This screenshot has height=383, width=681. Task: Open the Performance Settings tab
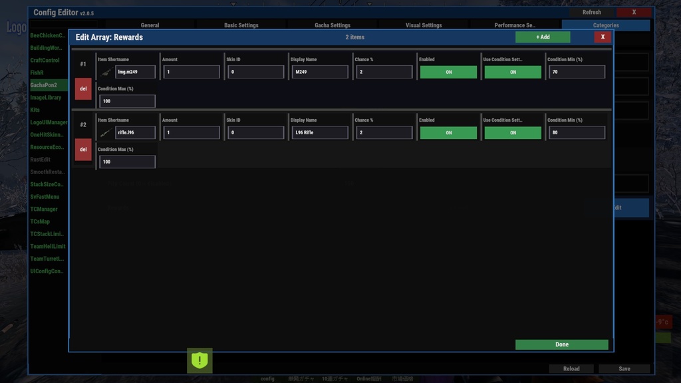pos(516,25)
